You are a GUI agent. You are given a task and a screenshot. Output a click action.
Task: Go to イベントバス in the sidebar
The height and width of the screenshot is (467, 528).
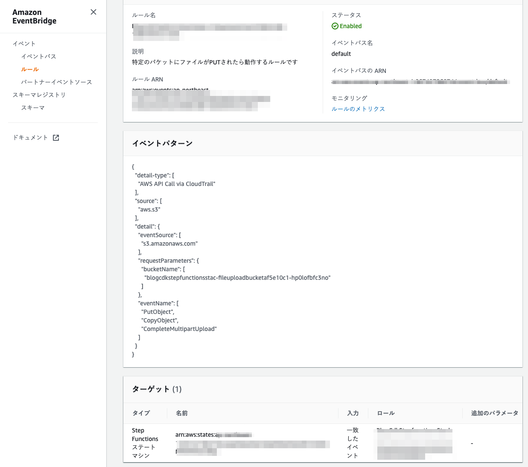pyautogui.click(x=39, y=56)
